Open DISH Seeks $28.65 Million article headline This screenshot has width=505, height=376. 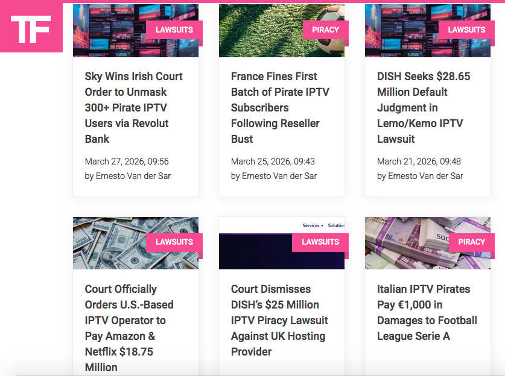(x=424, y=108)
